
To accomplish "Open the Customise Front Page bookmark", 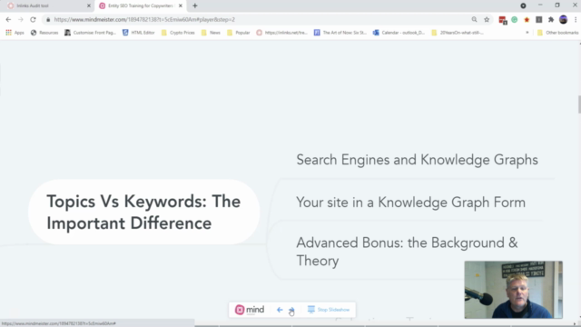I will pyautogui.click(x=91, y=33).
